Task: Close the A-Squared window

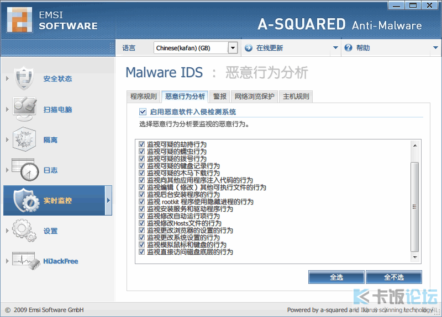Action: [x=430, y=6]
